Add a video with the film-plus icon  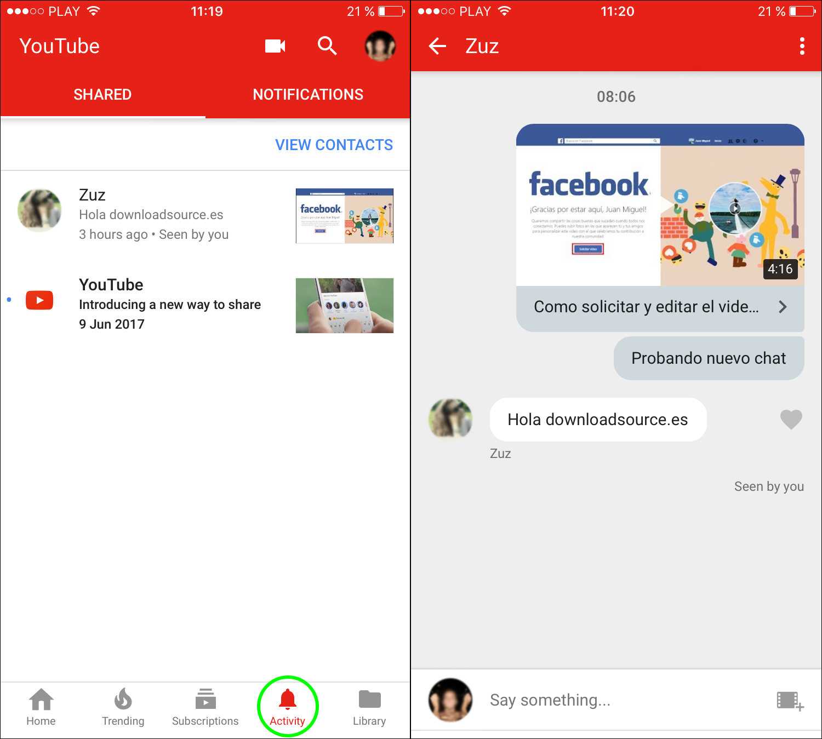pyautogui.click(x=790, y=701)
